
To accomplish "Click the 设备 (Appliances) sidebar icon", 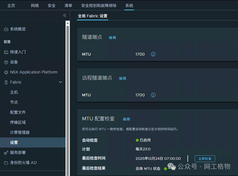I will 6,62.
